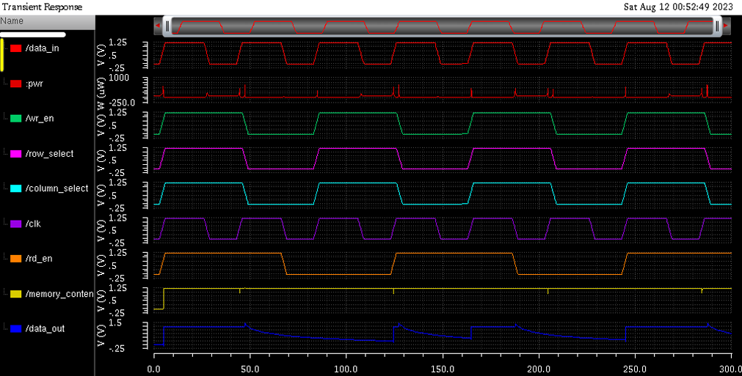Click the magenta /row_select color swatch
The height and width of the screenshot is (376, 742).
pos(16,153)
